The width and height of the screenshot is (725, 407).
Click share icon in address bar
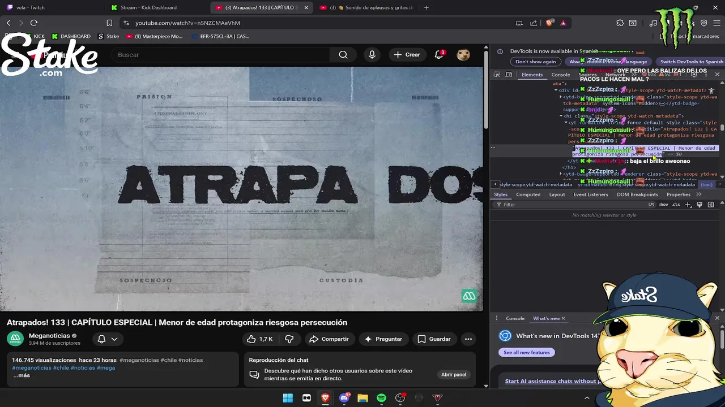[534, 23]
